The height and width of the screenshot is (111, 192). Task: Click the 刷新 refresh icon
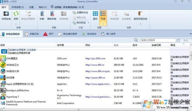16,14
